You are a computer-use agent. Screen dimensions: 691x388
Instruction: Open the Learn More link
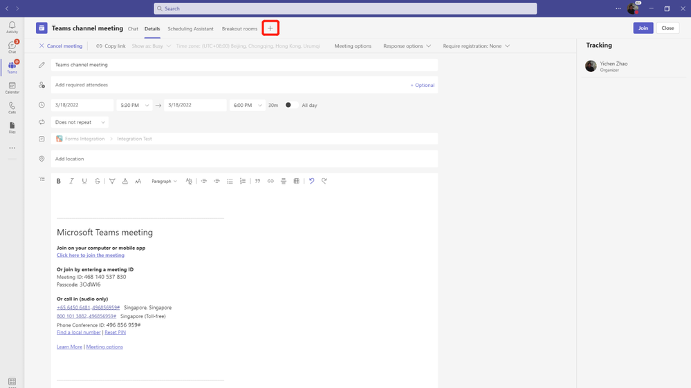[x=69, y=347]
